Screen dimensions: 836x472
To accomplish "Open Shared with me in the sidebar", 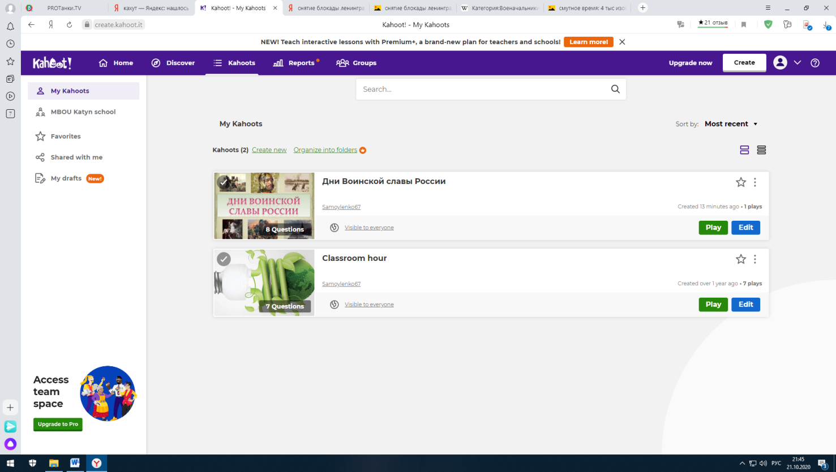I will 83,157.
